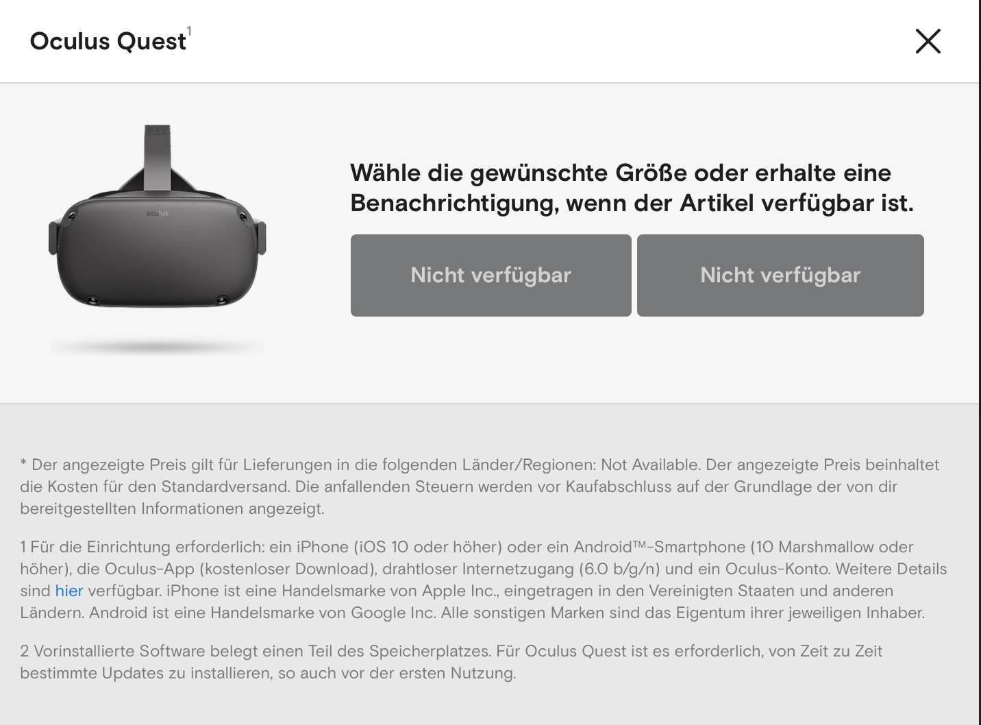Click footnote 1 about setup requirements

[x=484, y=580]
